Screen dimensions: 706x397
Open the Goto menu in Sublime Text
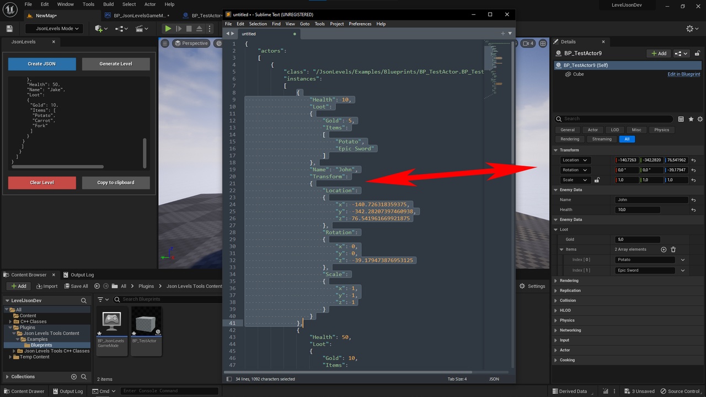click(305, 24)
